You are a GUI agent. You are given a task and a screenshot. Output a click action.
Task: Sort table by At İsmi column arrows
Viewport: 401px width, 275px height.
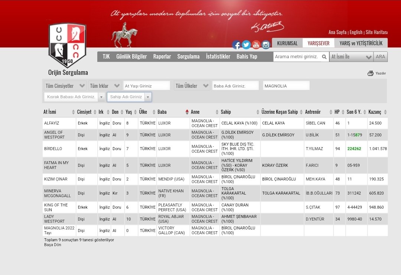tap(73, 112)
